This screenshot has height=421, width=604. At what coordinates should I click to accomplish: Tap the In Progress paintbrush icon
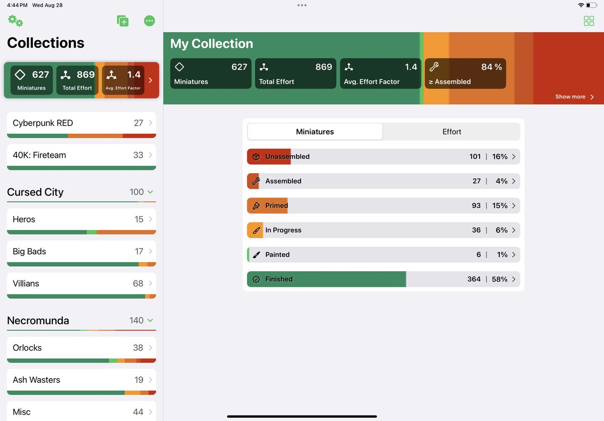click(x=256, y=230)
